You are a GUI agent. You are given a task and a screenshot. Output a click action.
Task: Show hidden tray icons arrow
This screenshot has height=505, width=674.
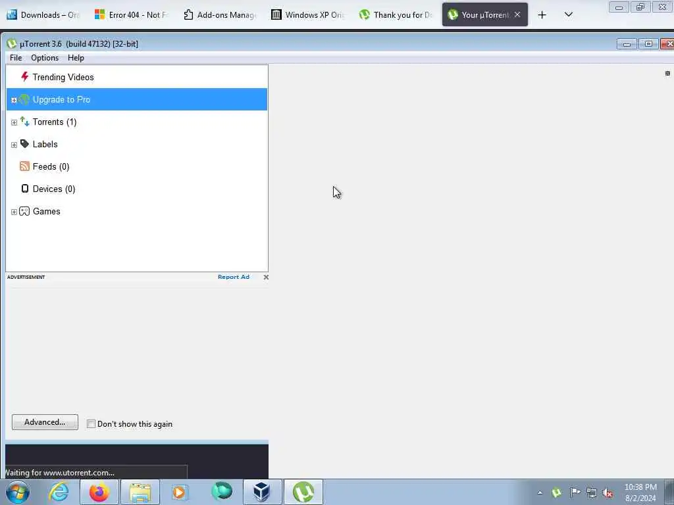[x=540, y=493]
